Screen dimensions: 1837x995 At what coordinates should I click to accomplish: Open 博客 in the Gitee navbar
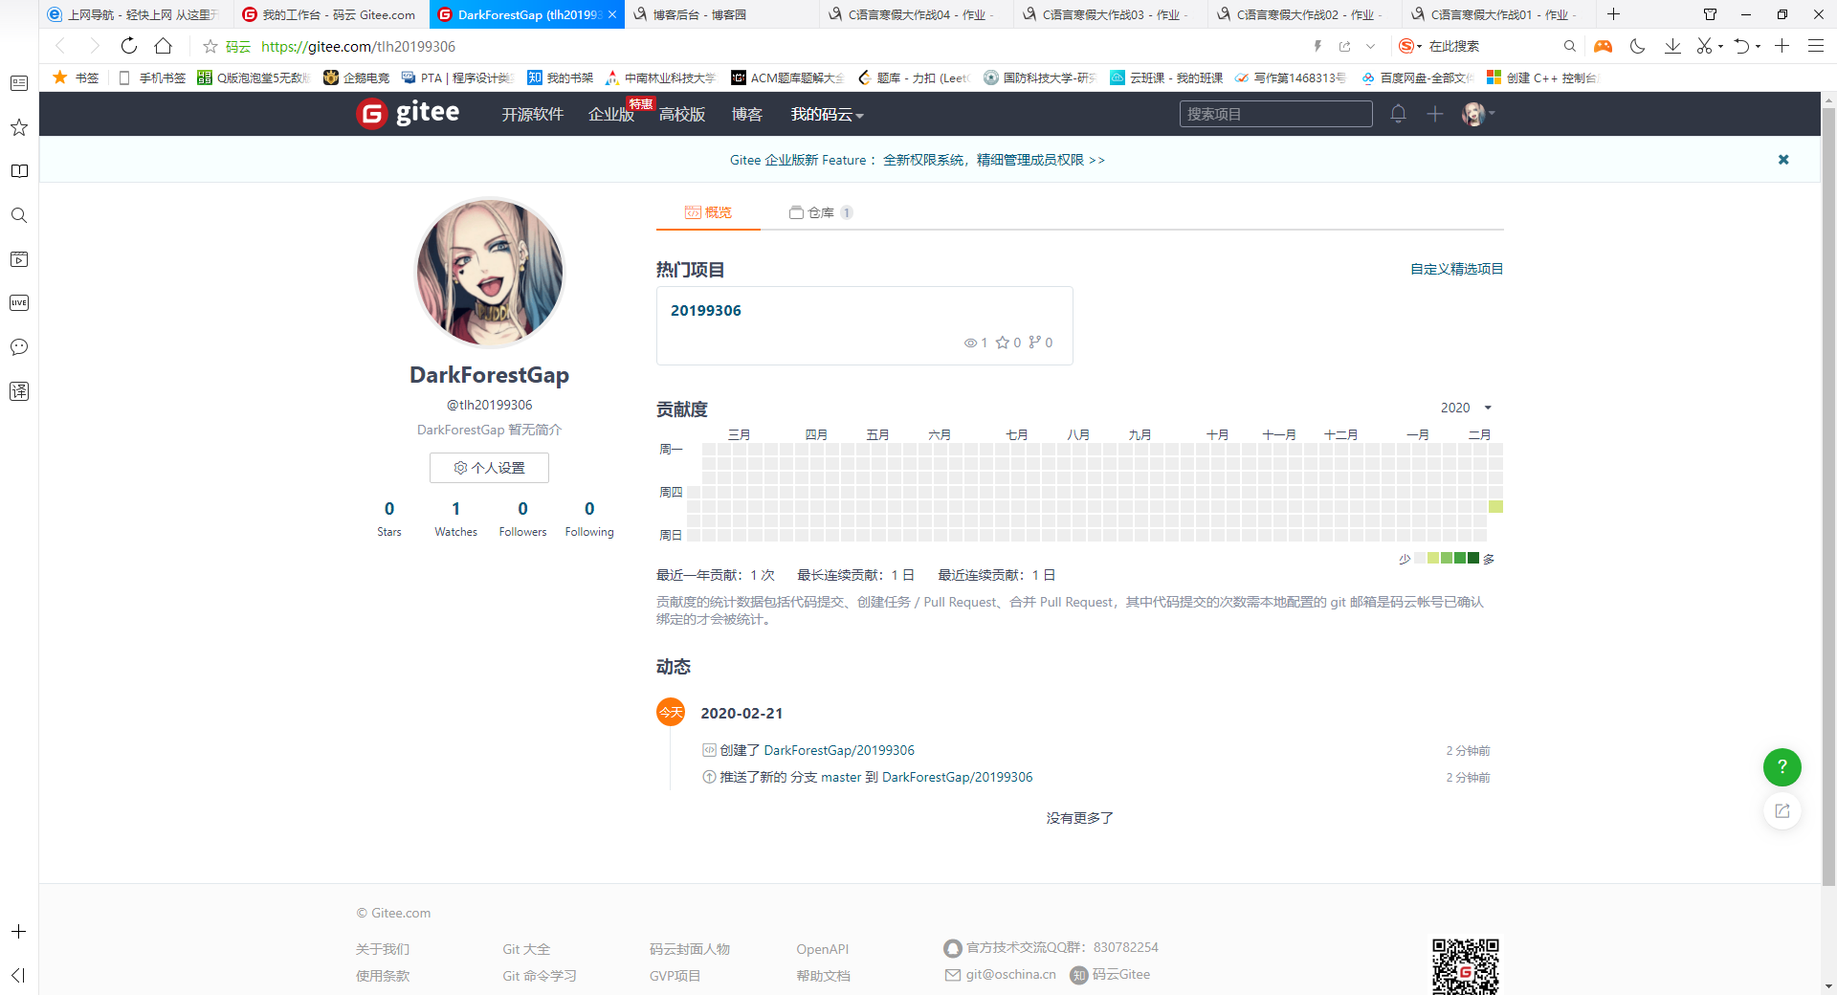point(747,115)
